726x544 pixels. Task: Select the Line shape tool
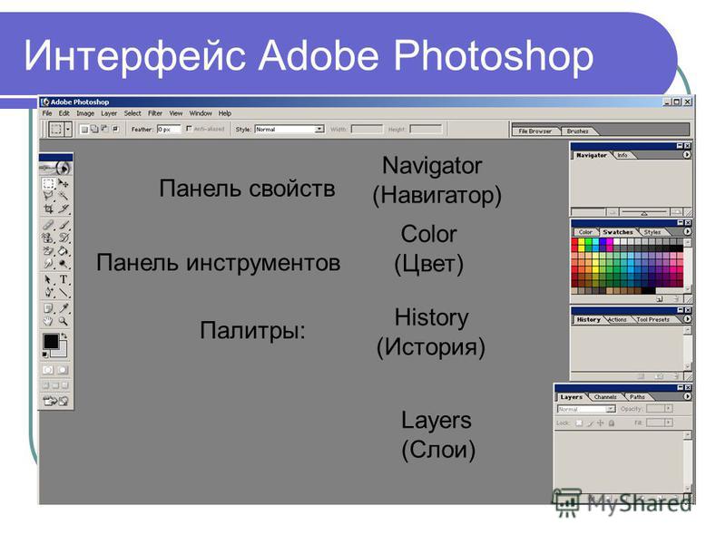click(64, 292)
